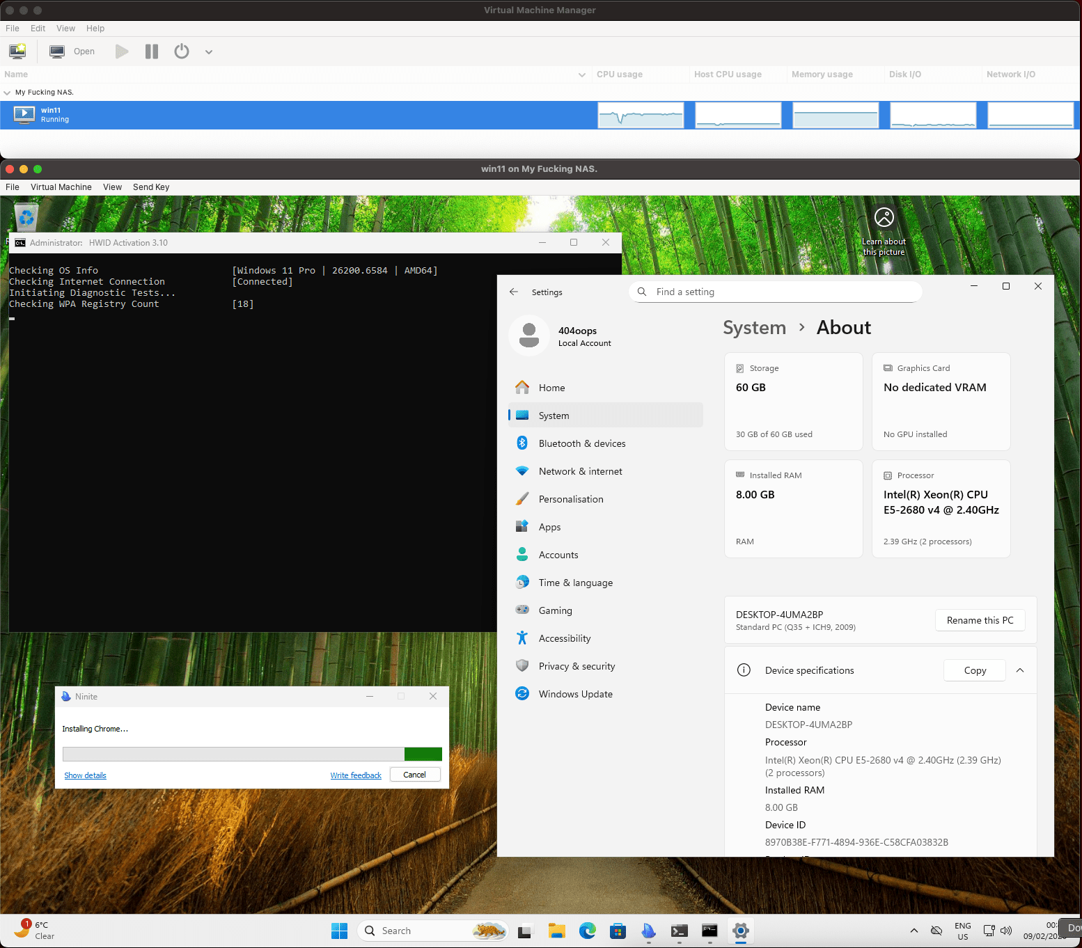Click the win11 CPU usage graph
The width and height of the screenshot is (1082, 948).
coord(641,115)
